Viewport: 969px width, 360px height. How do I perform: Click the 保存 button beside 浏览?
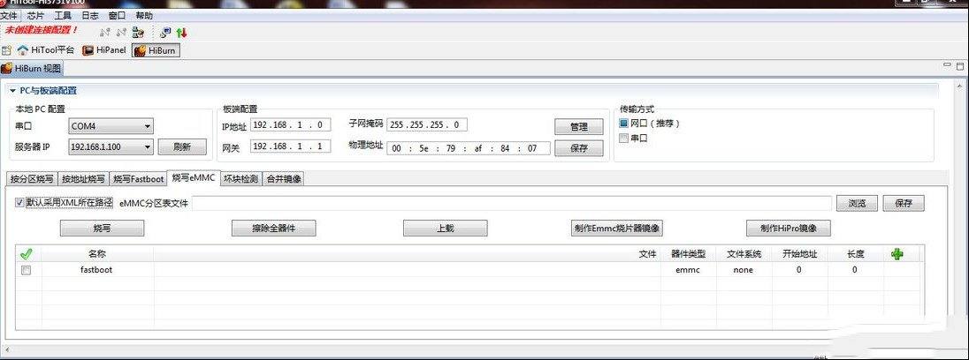(904, 204)
